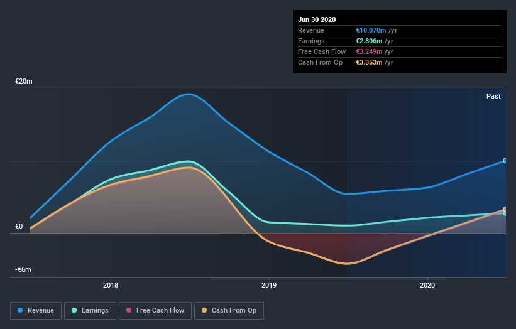Screen dimensions: 516x329
Task: Click the €0 y-axis label
Action: point(19,226)
